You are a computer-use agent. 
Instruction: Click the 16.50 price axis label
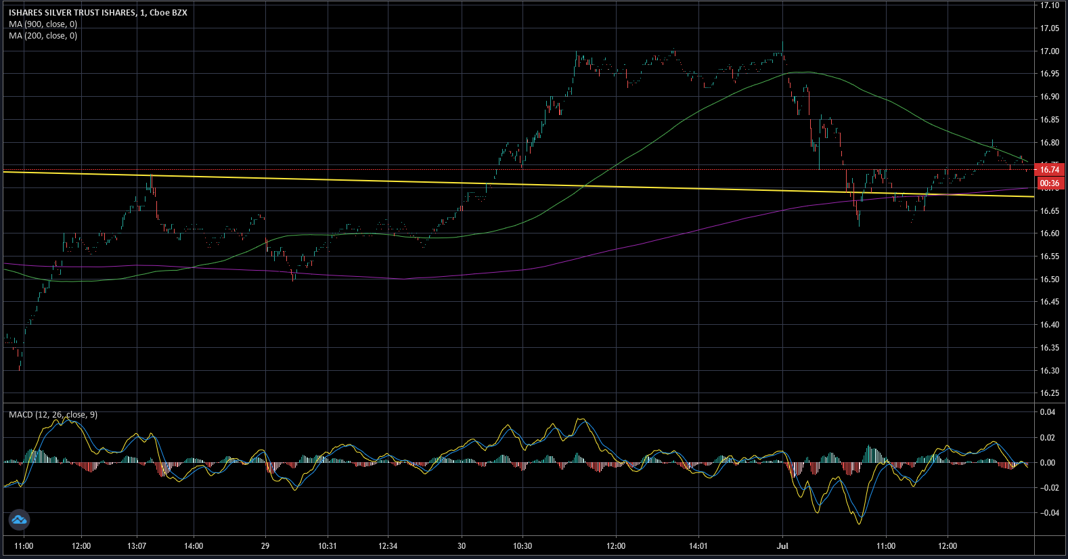coord(1050,279)
